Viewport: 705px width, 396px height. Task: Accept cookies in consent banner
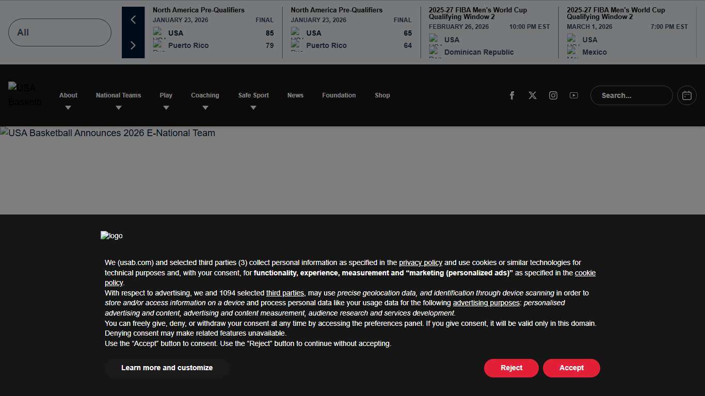571,368
